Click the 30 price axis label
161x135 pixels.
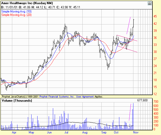pyautogui.click(x=155, y=52)
